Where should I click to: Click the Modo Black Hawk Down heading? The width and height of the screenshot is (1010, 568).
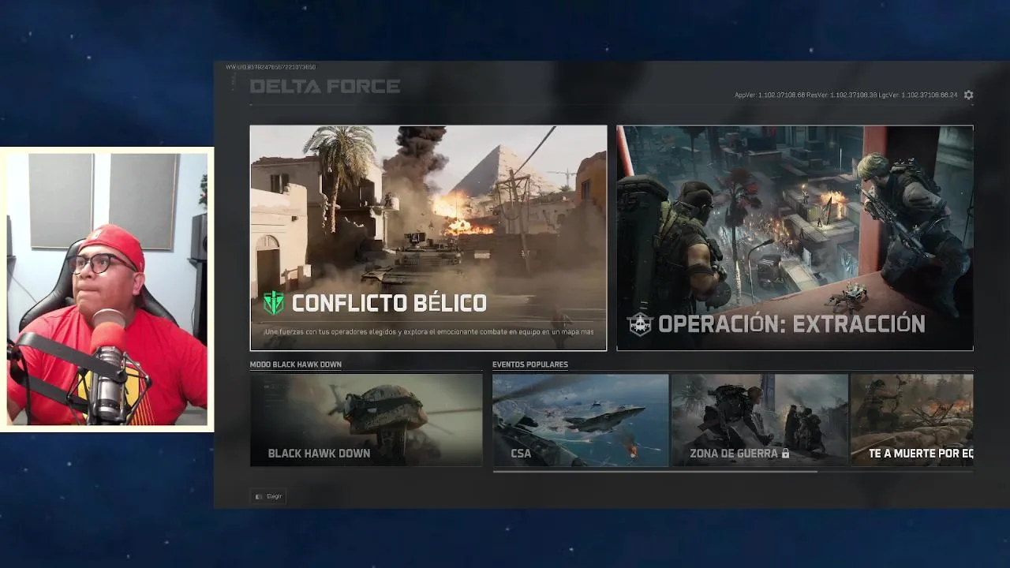[296, 364]
